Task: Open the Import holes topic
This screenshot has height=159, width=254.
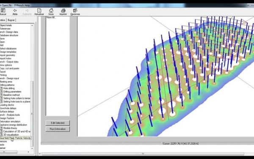Action: click(6, 58)
